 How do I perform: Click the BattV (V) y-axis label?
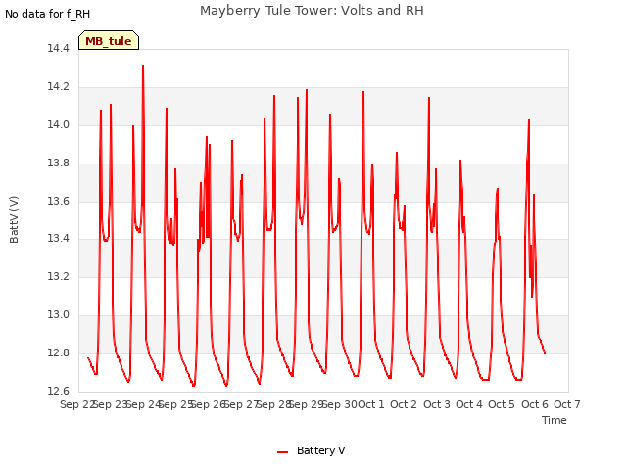(14, 219)
